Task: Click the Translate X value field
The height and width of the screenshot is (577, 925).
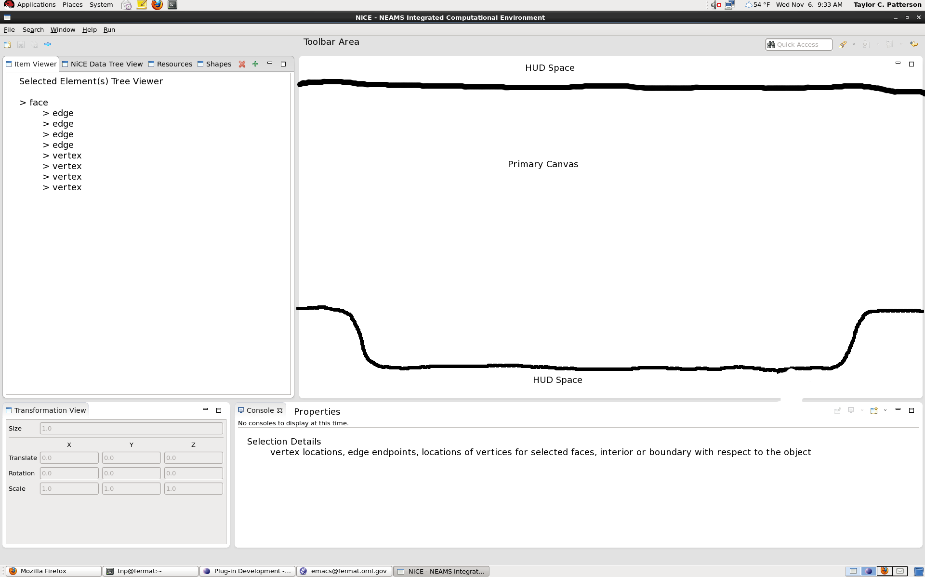Action: point(69,458)
